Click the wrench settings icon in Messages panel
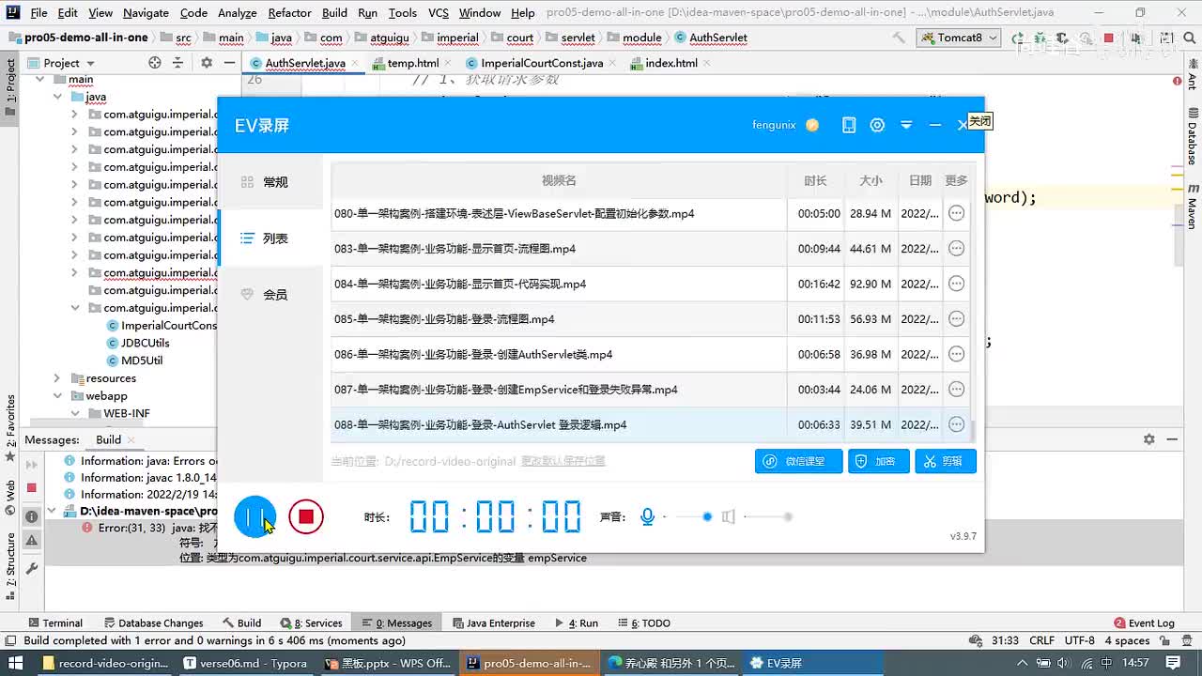Viewport: 1202px width, 676px height. pyautogui.click(x=31, y=568)
